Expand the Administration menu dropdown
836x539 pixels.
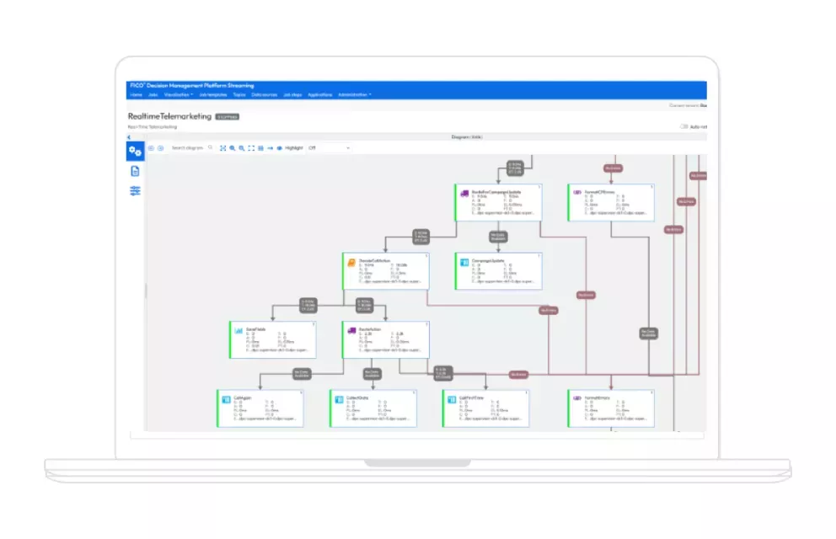click(x=353, y=94)
